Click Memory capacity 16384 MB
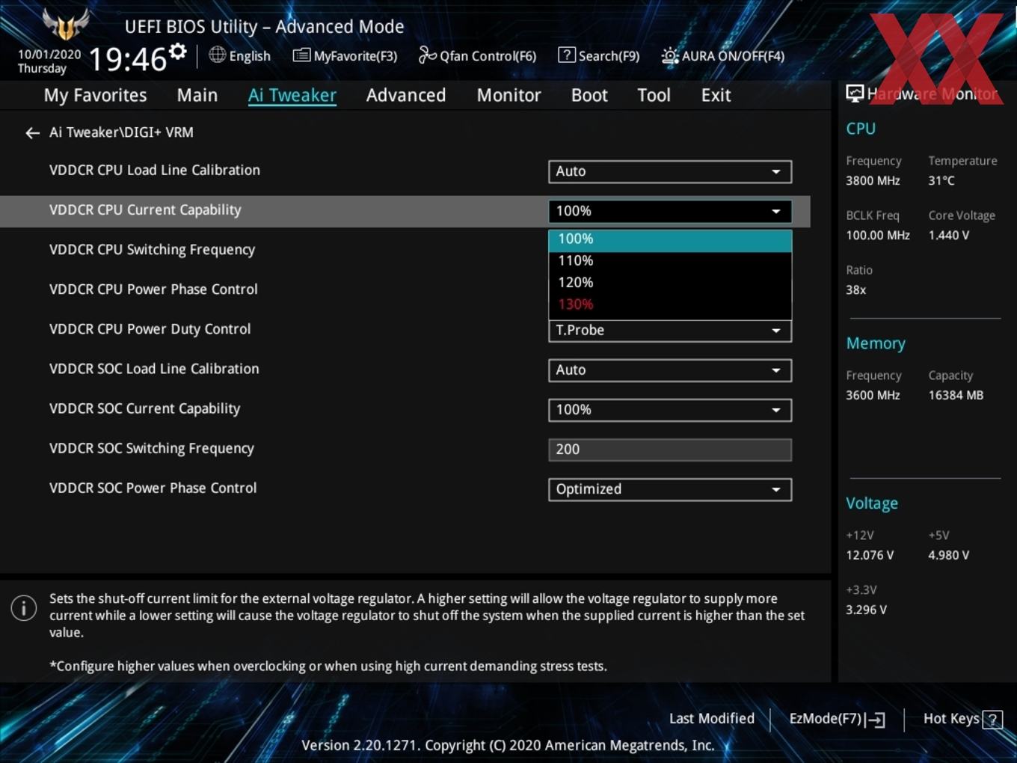1017x763 pixels. coord(956,395)
